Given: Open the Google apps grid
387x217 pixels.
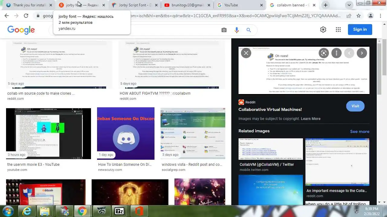Looking at the screenshot, I should pyautogui.click(x=338, y=30).
